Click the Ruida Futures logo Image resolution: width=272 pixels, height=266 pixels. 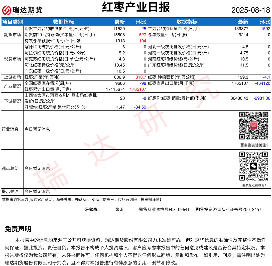(22, 10)
